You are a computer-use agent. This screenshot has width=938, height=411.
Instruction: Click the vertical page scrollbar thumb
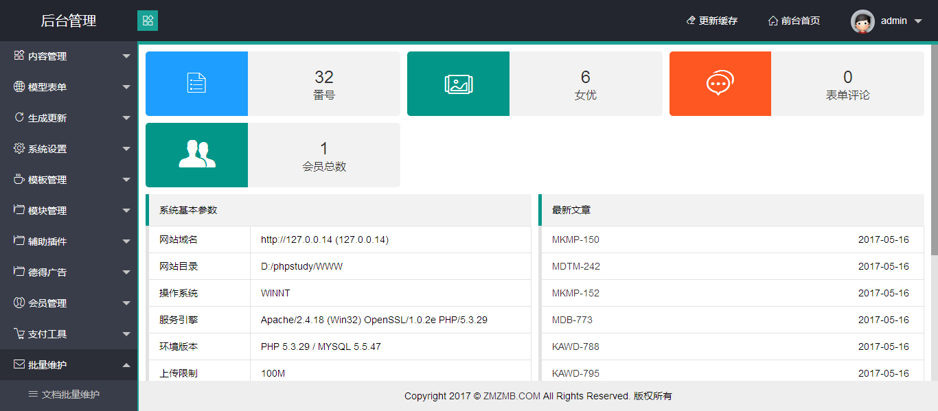coord(935,149)
